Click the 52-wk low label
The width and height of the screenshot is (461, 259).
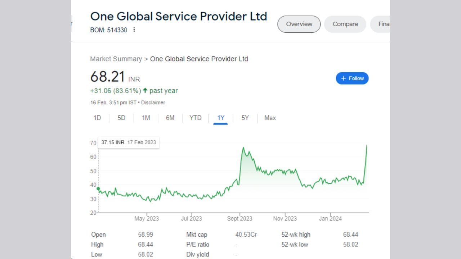point(295,245)
